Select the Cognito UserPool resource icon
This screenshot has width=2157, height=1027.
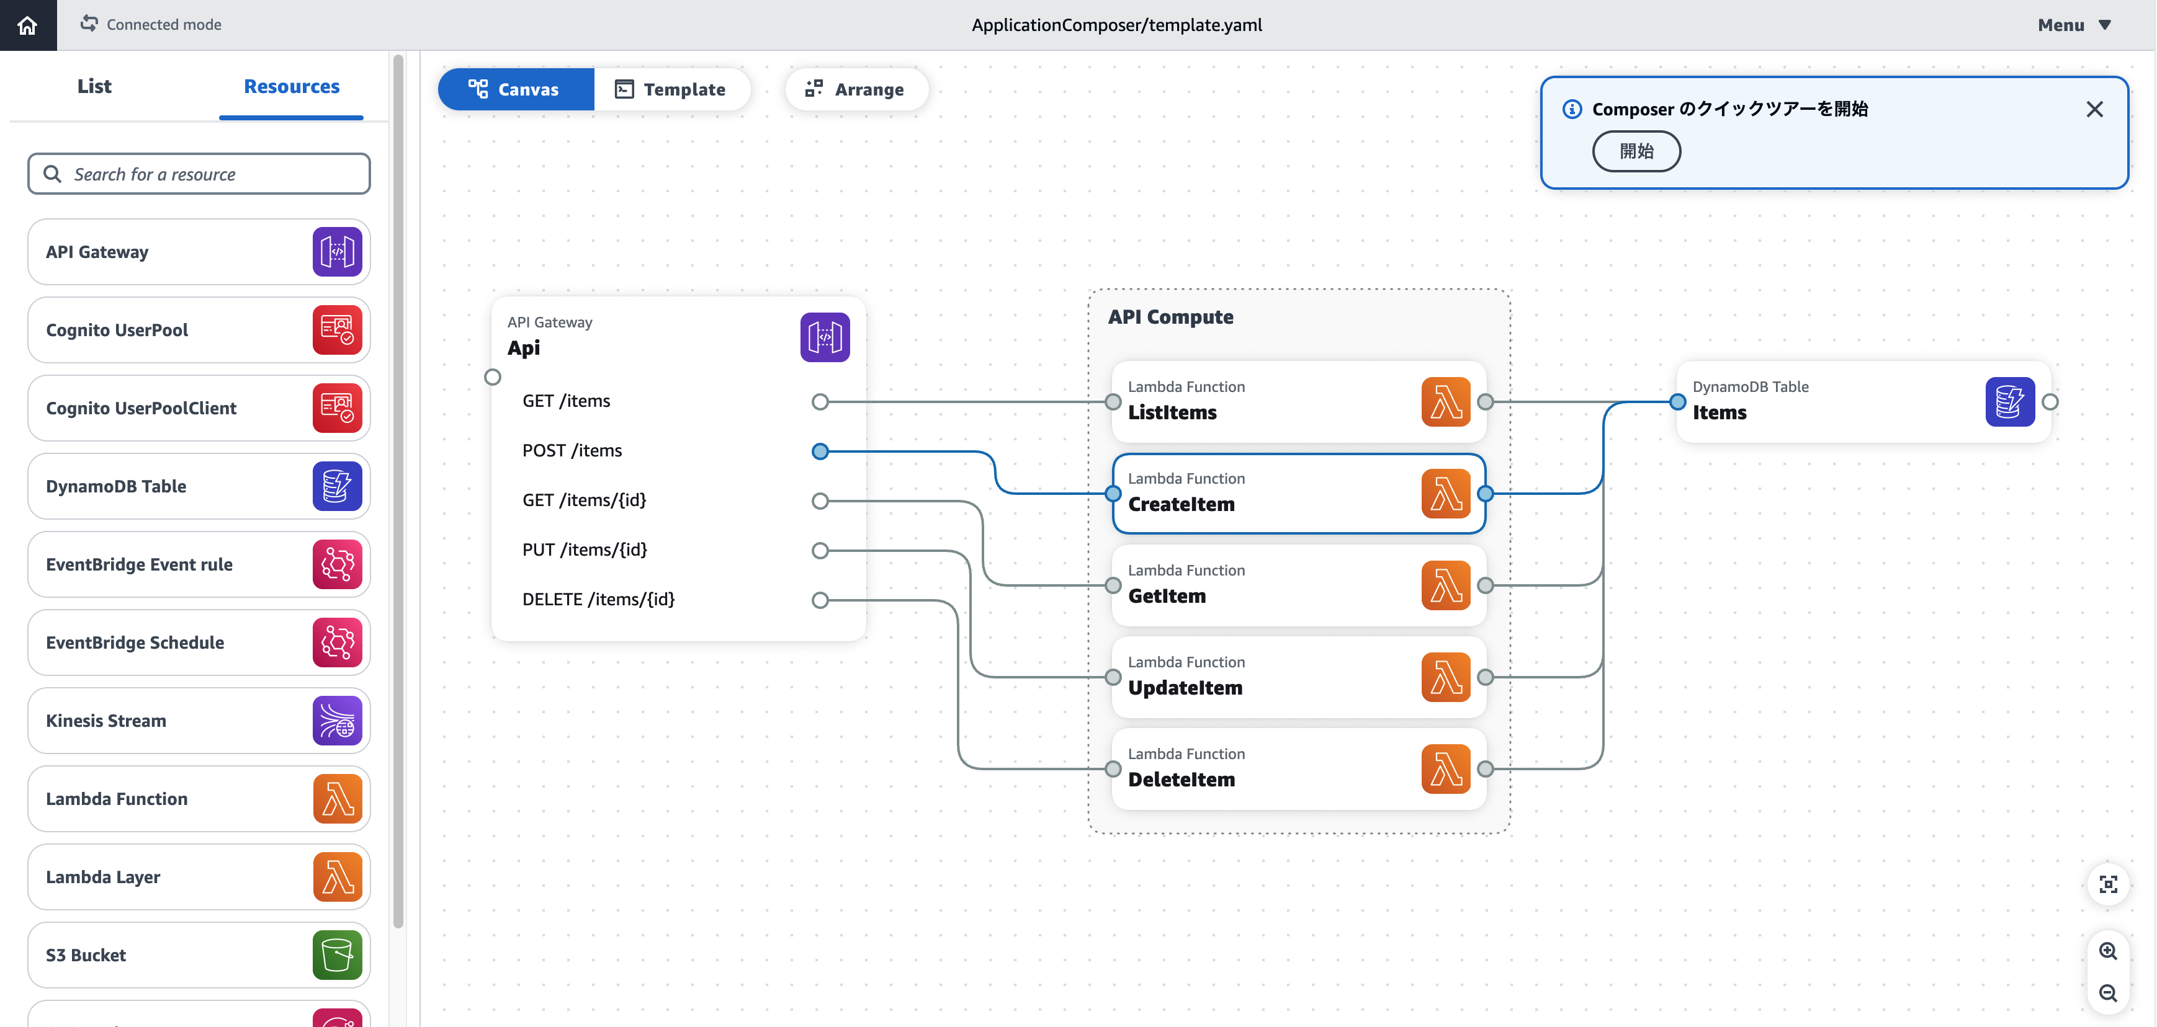coord(338,330)
